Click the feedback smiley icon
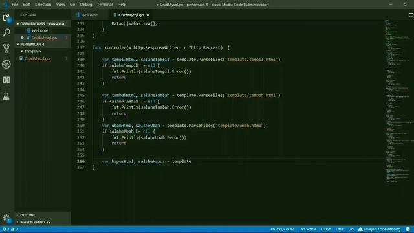This screenshot has width=414, height=233. pyautogui.click(x=408, y=229)
